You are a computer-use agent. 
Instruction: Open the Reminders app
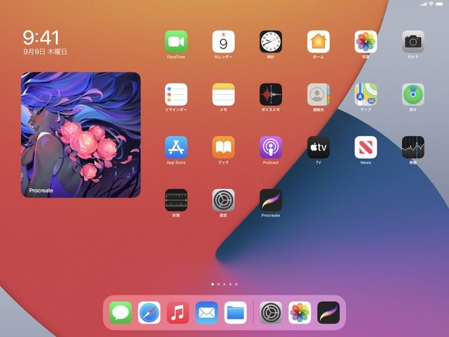point(176,95)
